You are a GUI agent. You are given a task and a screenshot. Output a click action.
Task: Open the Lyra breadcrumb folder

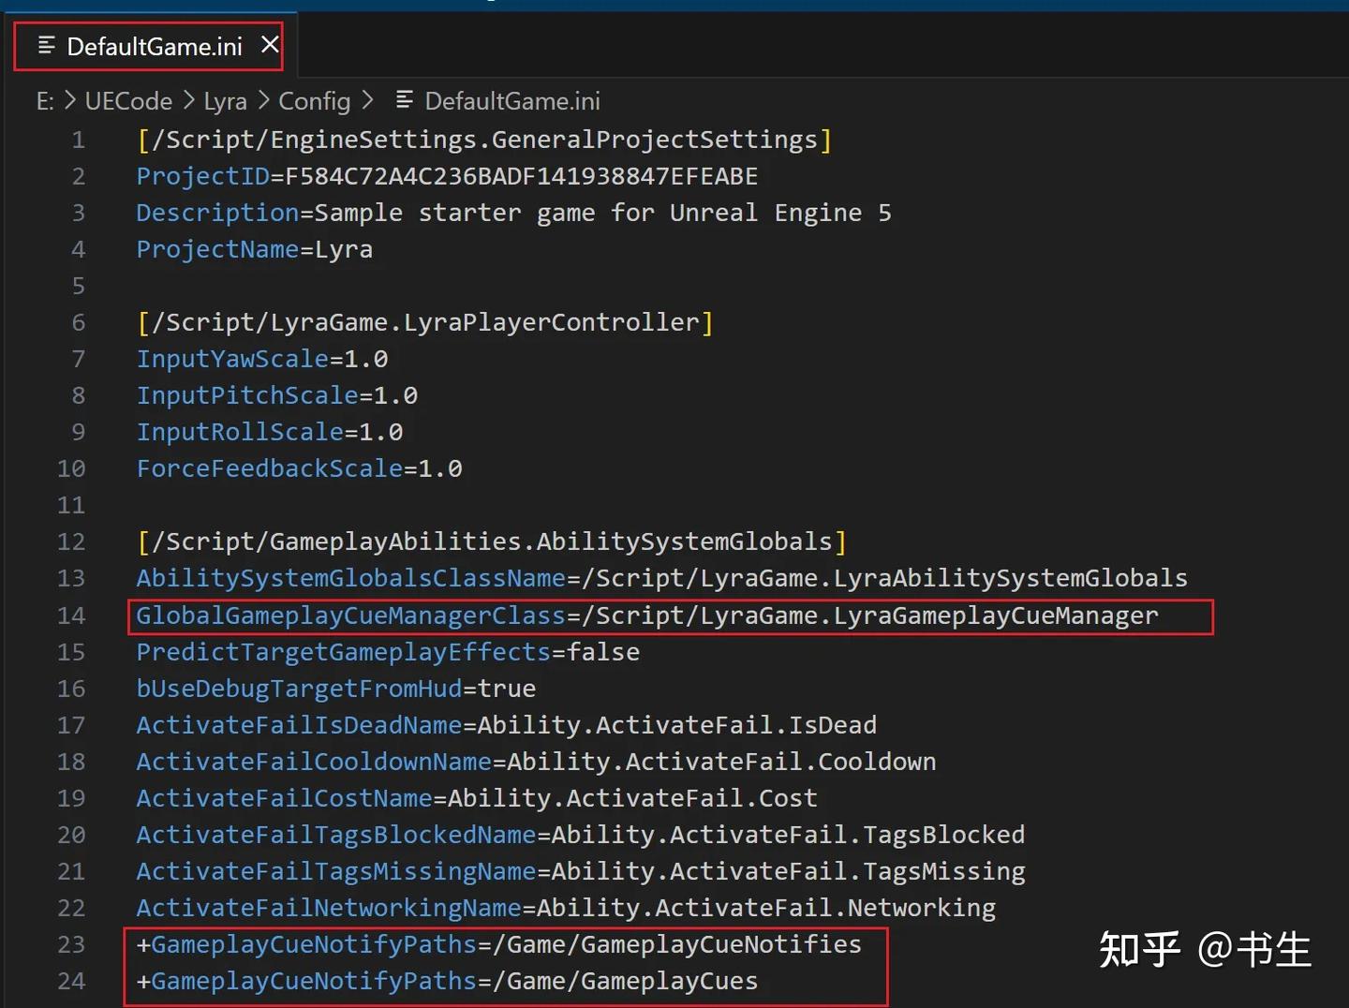click(x=226, y=101)
